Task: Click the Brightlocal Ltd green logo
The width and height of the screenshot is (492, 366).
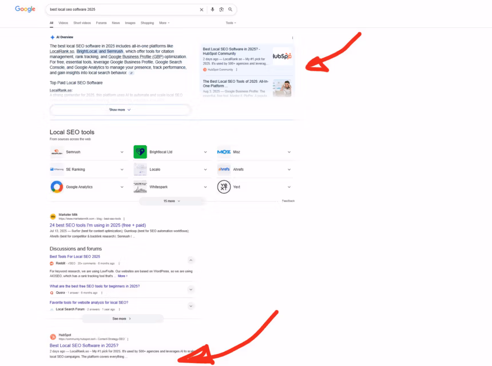Action: [140, 152]
